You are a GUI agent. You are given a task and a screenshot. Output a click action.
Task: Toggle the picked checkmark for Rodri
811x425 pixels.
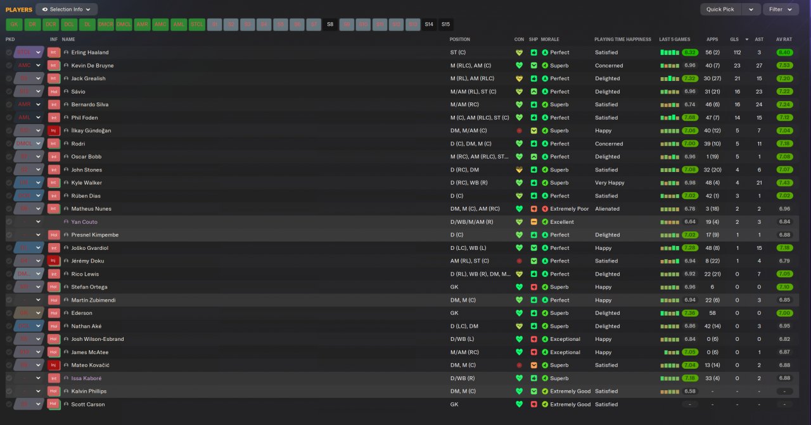coord(9,144)
